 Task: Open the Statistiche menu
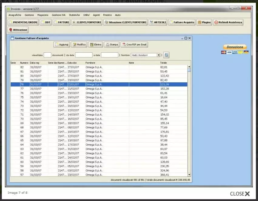point(74,15)
